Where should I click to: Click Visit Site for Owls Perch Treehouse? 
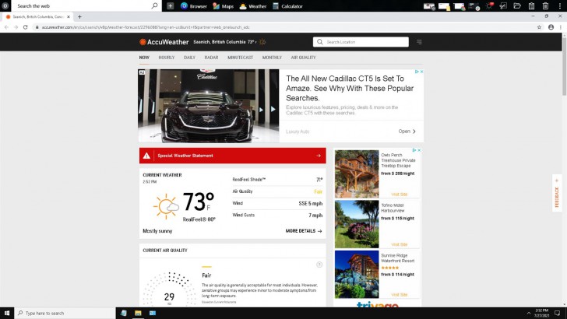click(400, 195)
